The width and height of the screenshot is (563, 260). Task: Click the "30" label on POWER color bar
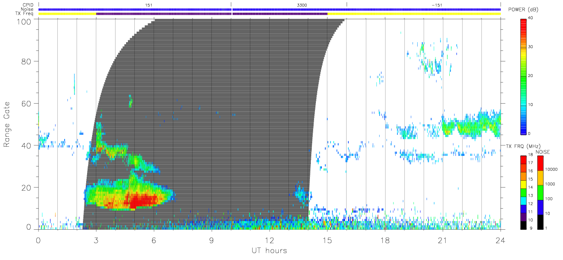[530, 47]
